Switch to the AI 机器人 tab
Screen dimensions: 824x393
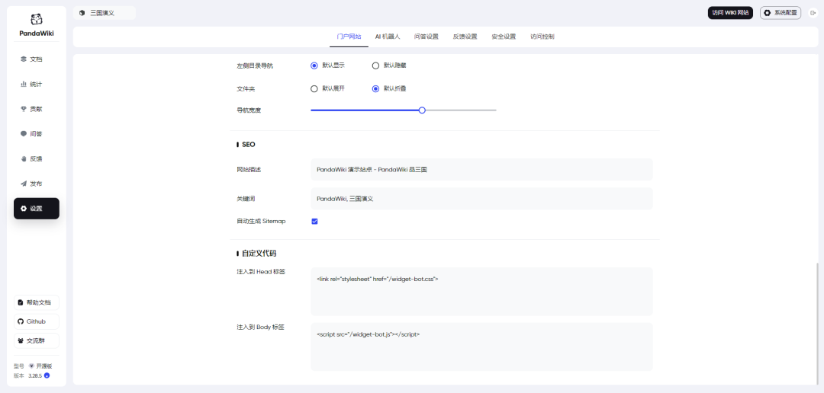pos(387,37)
